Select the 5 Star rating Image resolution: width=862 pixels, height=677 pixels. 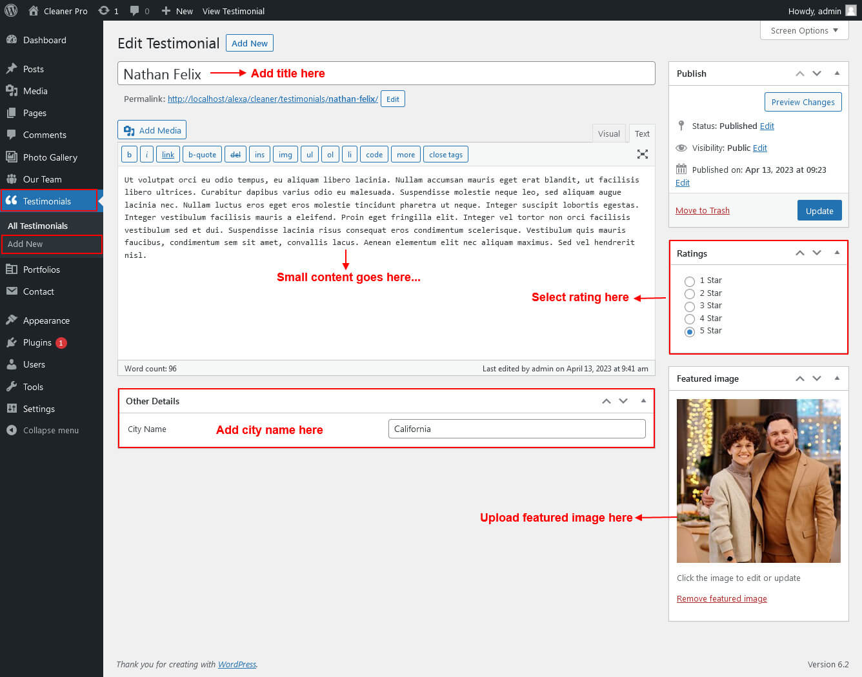[690, 331]
